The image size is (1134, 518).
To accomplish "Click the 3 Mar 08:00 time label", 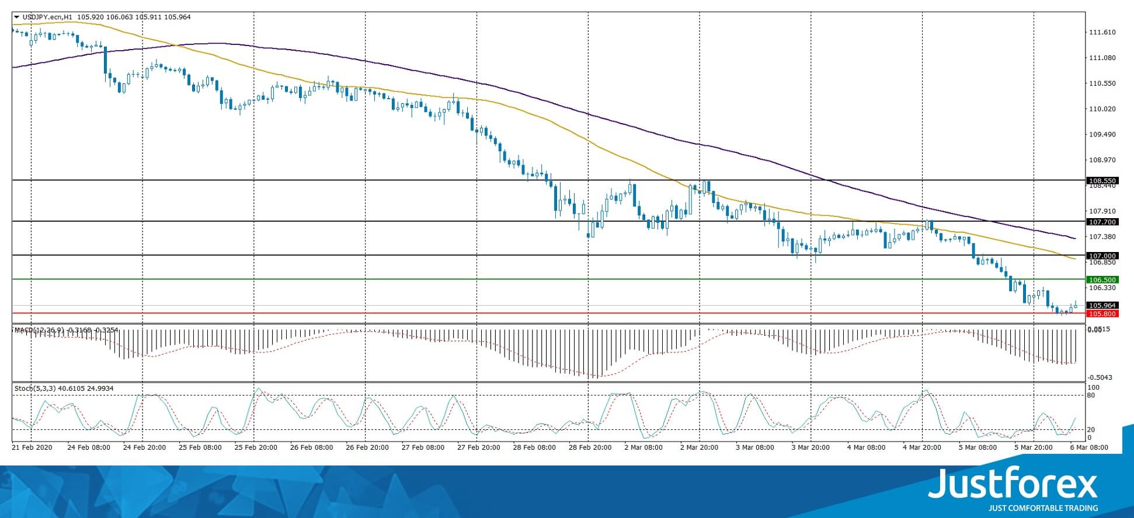I will pos(756,447).
